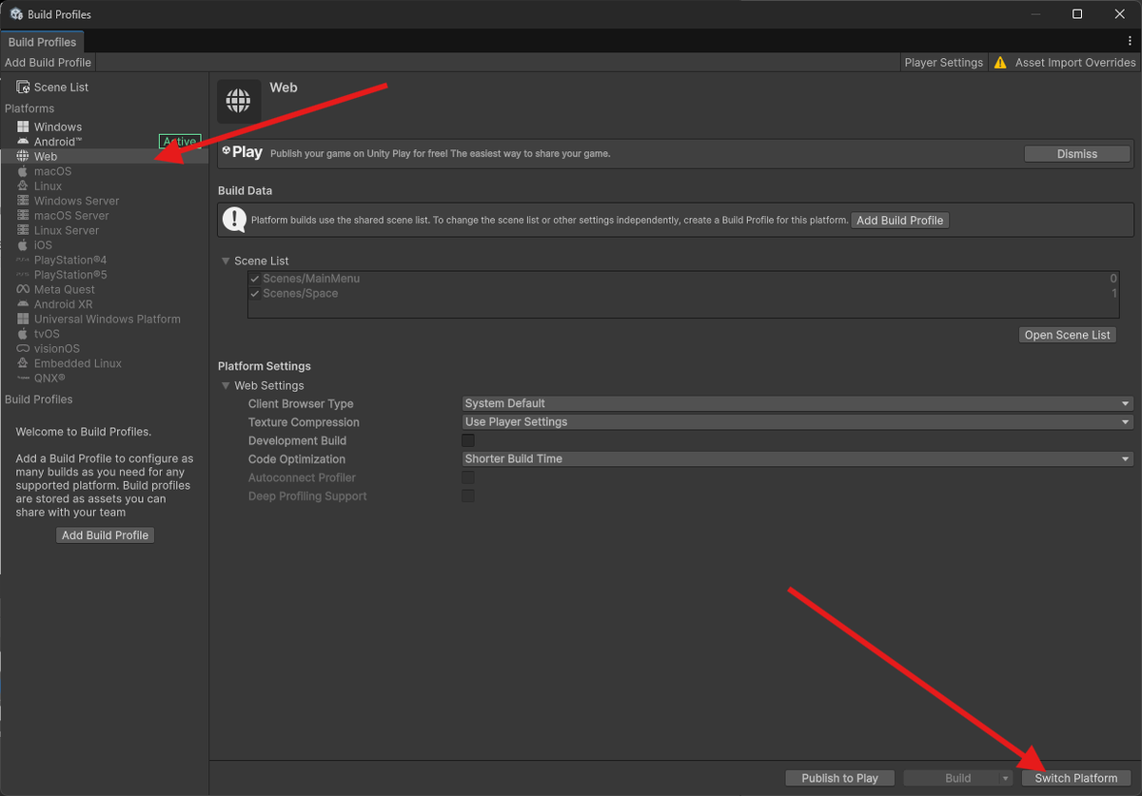The image size is (1142, 796).
Task: Click the warning icon beside Asset Import Overrides
Action: [x=1000, y=63]
